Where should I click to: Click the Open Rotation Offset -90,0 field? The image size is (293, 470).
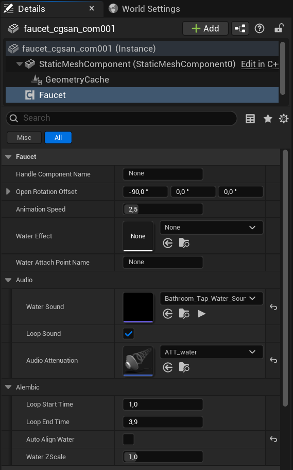(145, 192)
